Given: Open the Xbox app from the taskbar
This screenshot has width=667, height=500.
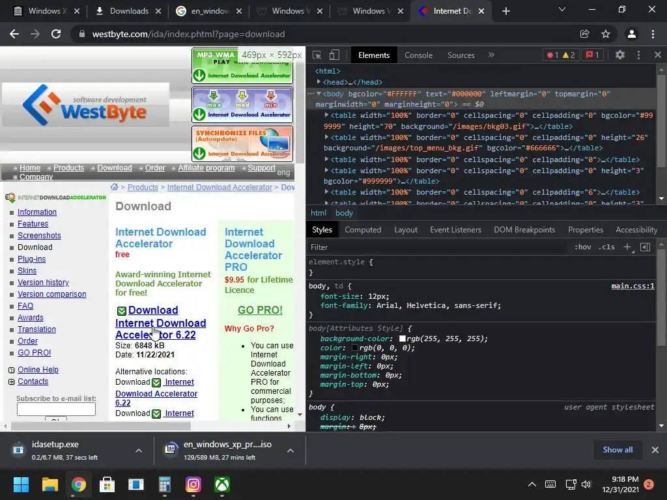Looking at the screenshot, I should point(222,484).
